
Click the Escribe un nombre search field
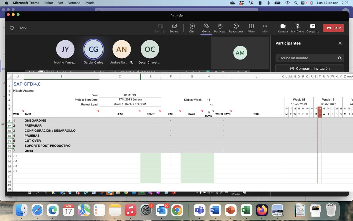(309, 58)
